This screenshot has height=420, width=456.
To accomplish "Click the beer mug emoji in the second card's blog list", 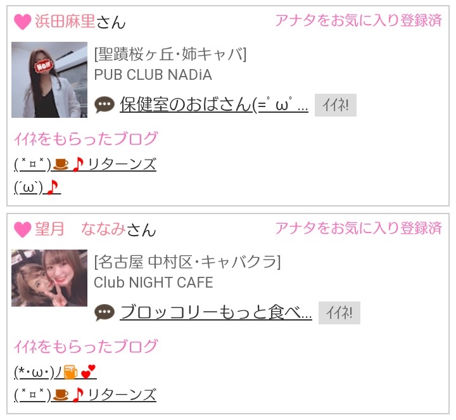I will tap(70, 372).
